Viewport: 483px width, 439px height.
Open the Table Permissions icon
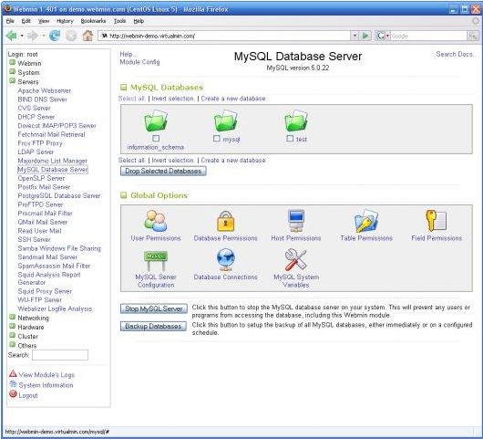(x=366, y=221)
